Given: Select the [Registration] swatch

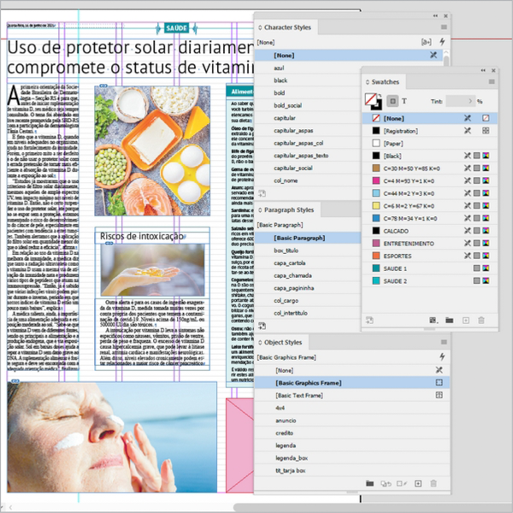Looking at the screenshot, I should pyautogui.click(x=430, y=131).
